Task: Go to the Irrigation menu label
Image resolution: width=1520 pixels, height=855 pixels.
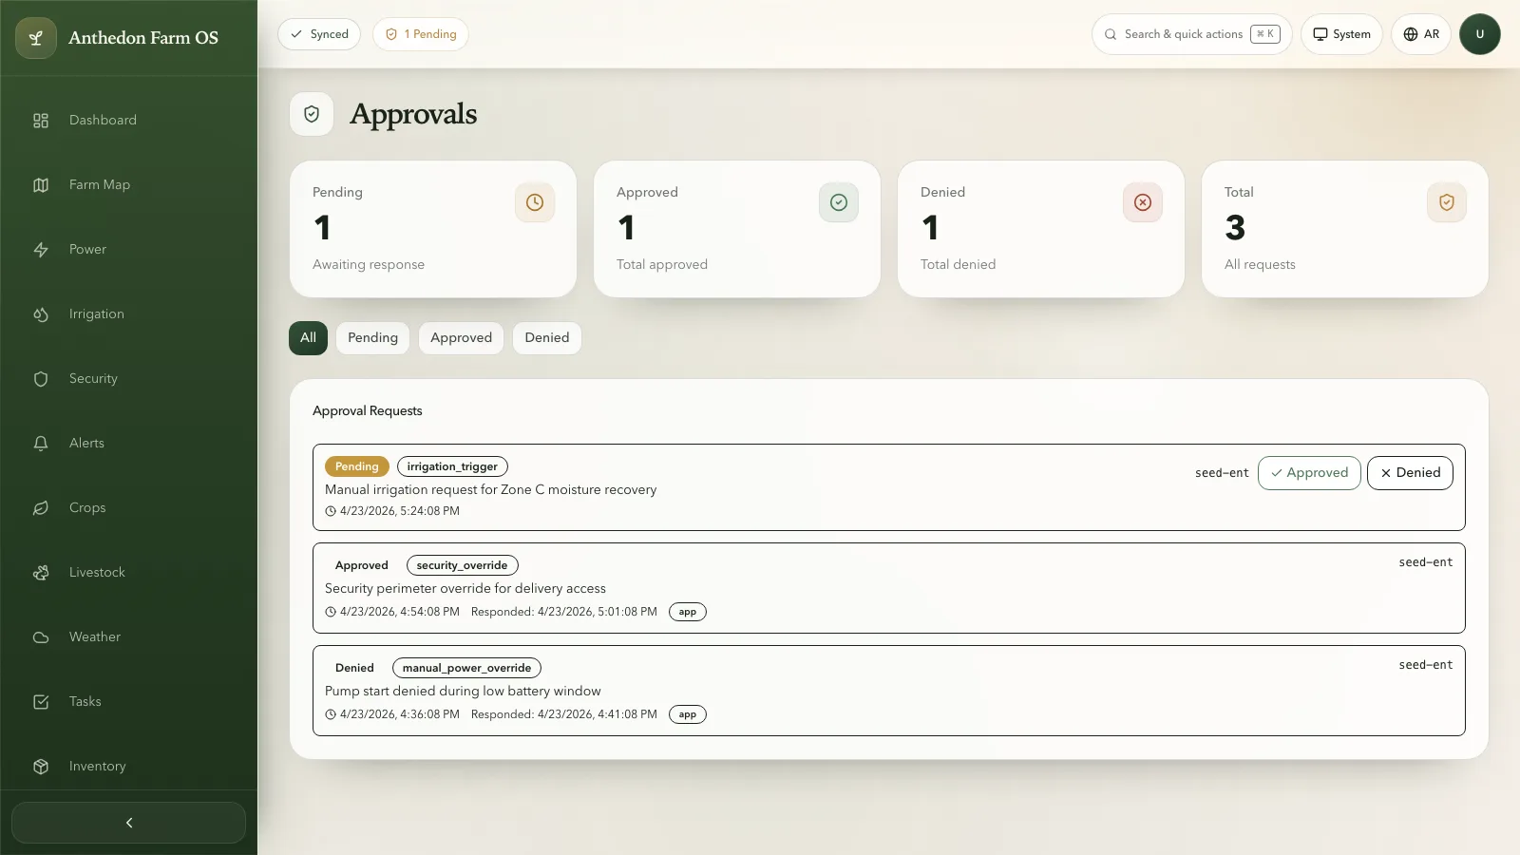Action: pos(97,314)
